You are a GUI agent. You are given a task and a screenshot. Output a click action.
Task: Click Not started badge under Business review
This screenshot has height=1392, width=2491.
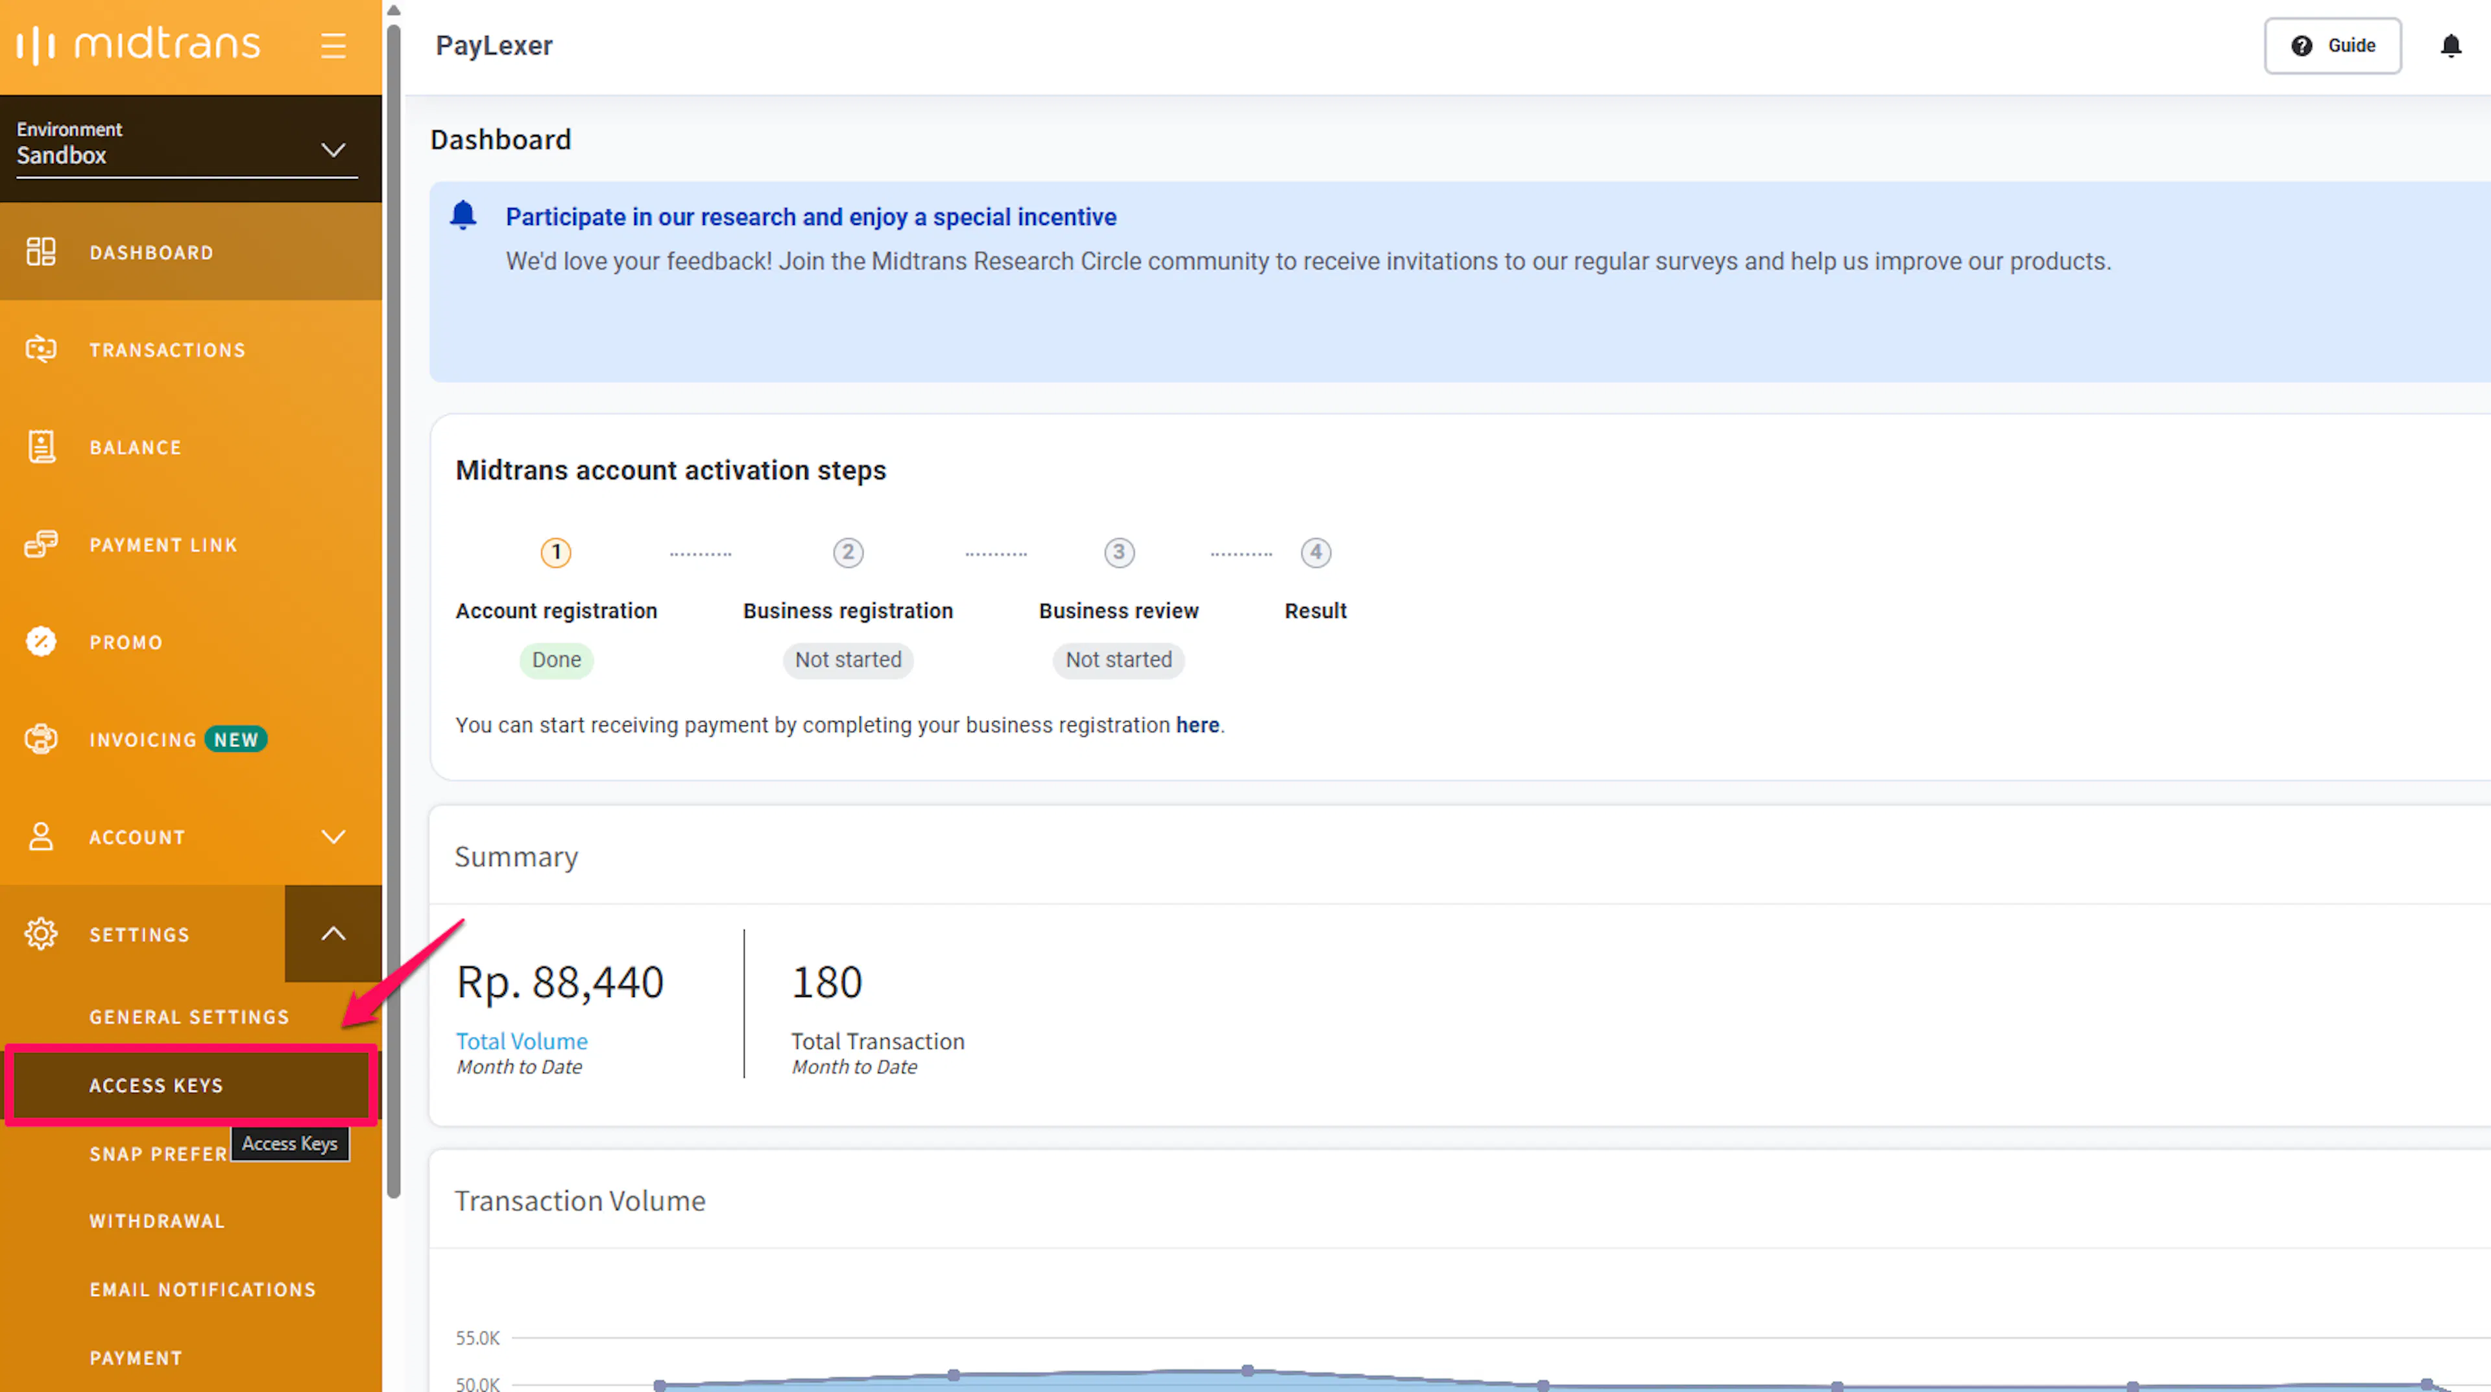pos(1119,660)
